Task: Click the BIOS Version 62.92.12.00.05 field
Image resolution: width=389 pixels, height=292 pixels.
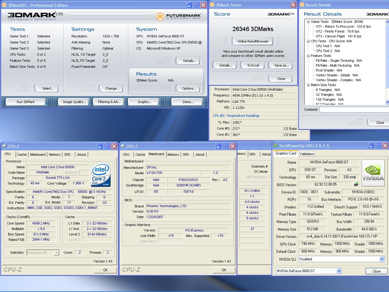Action: pyautogui.click(x=325, y=184)
